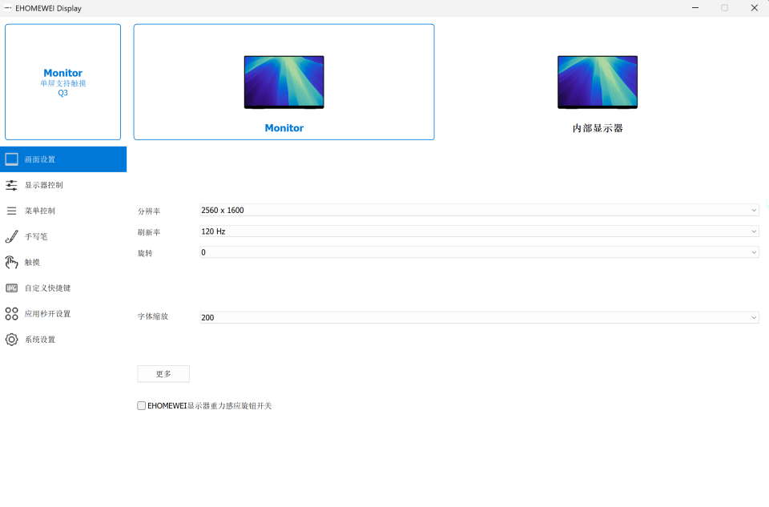Click the 显示器控制 sliders icon
This screenshot has width=769, height=507.
(x=11, y=185)
